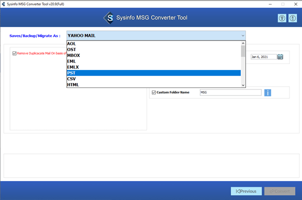Open the calendar date picker icon
302x200 pixels.
click(x=280, y=56)
